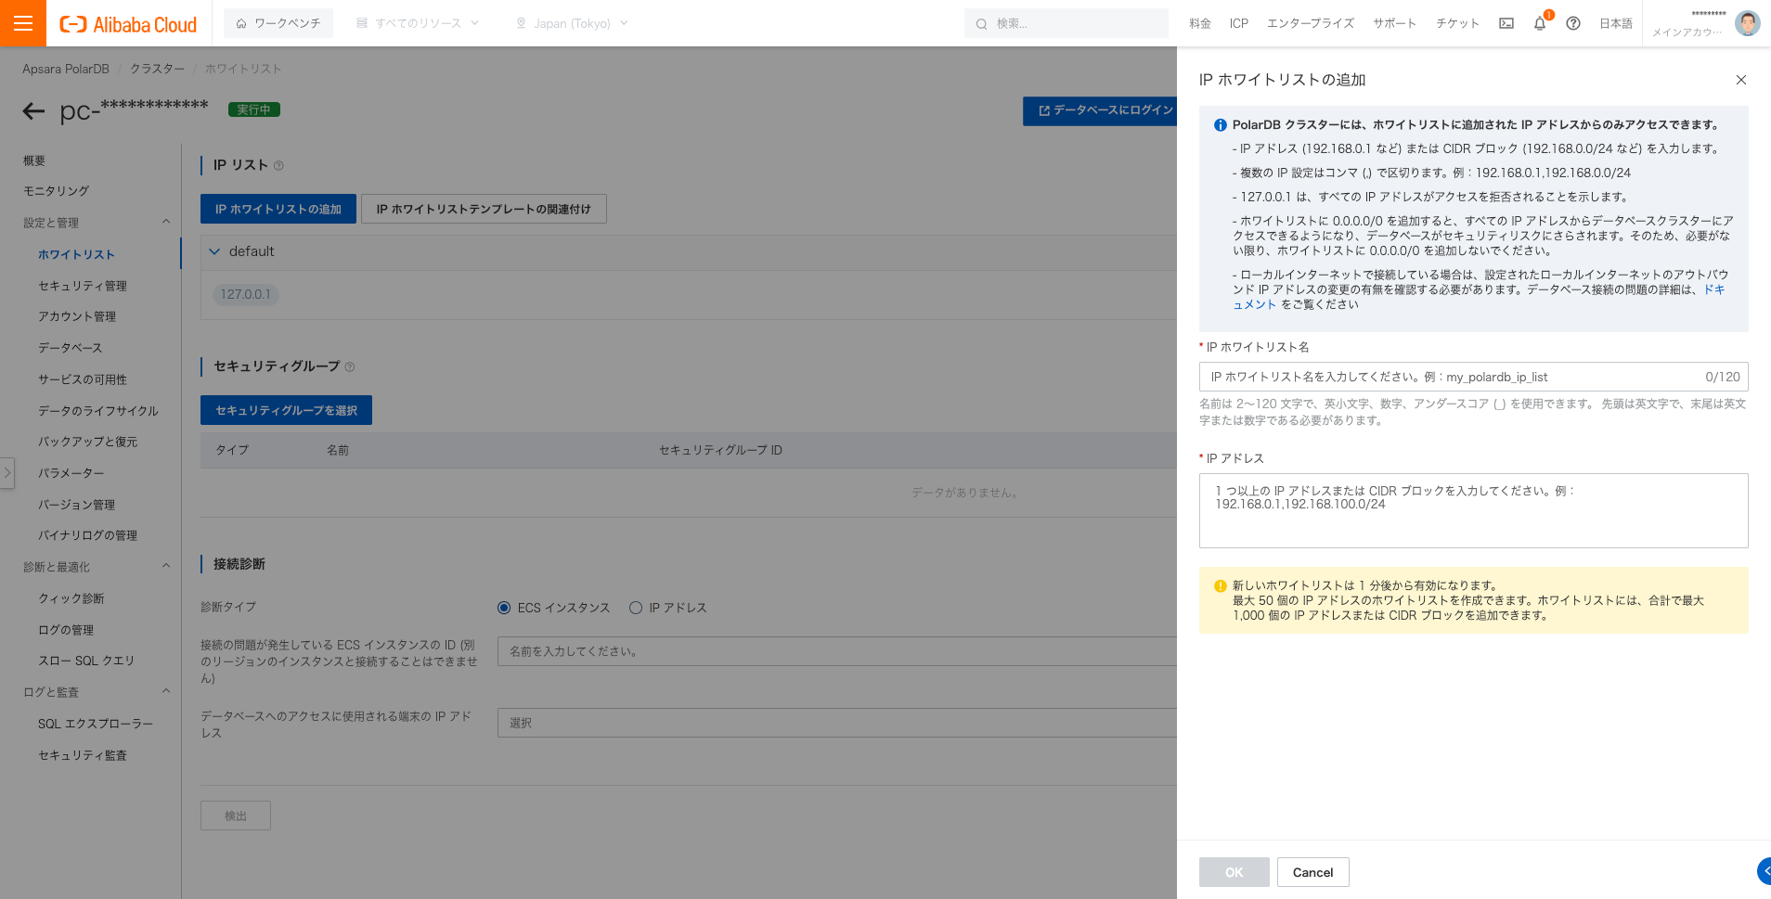Open セキュリティ監査 in sidebar
Screen dimensions: 1771x899
(x=83, y=755)
